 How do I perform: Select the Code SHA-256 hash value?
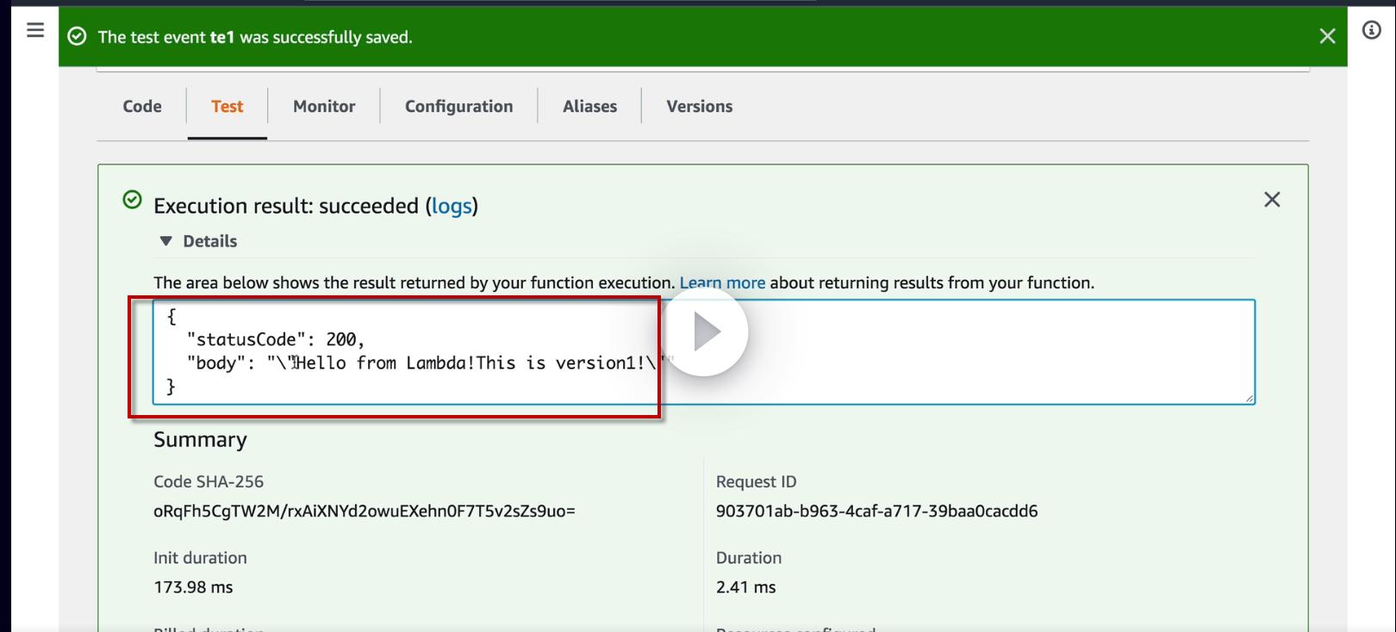tap(365, 511)
